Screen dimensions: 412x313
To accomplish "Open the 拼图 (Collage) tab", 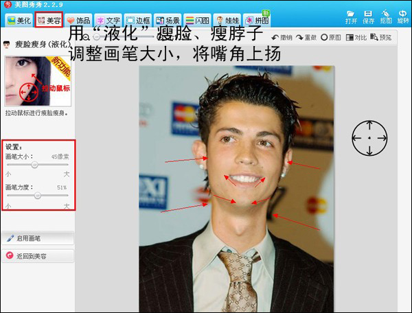I will click(x=256, y=21).
